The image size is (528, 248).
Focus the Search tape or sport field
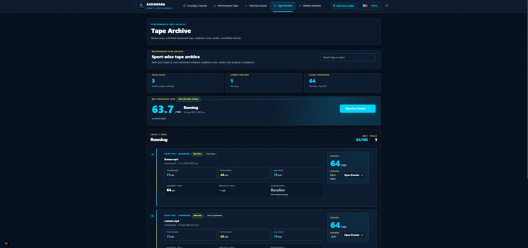click(348, 58)
